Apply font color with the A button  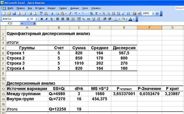tap(130, 19)
